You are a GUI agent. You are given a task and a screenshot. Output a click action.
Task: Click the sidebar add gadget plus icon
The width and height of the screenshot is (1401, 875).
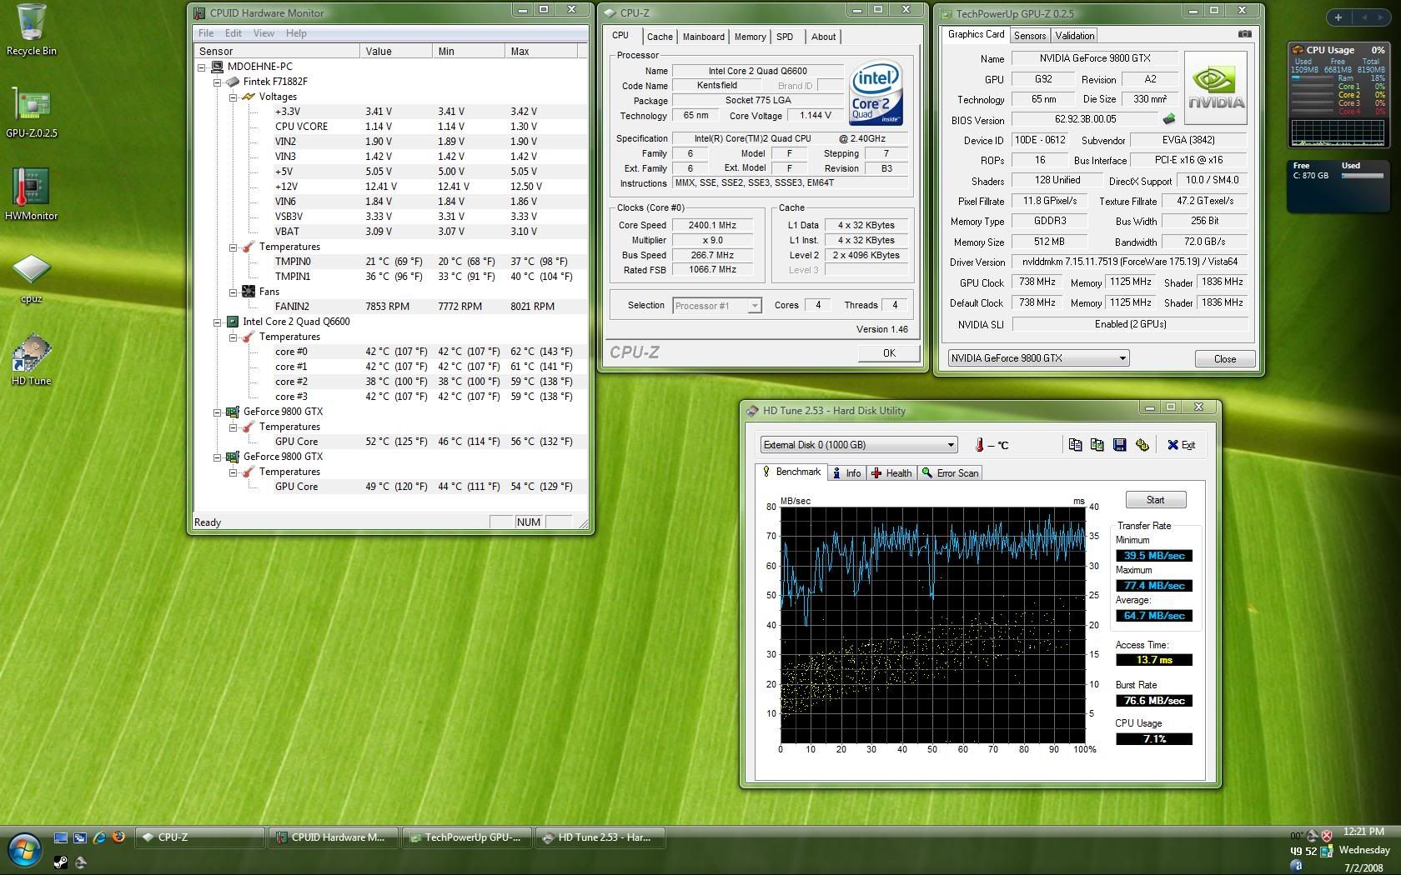coord(1338,17)
